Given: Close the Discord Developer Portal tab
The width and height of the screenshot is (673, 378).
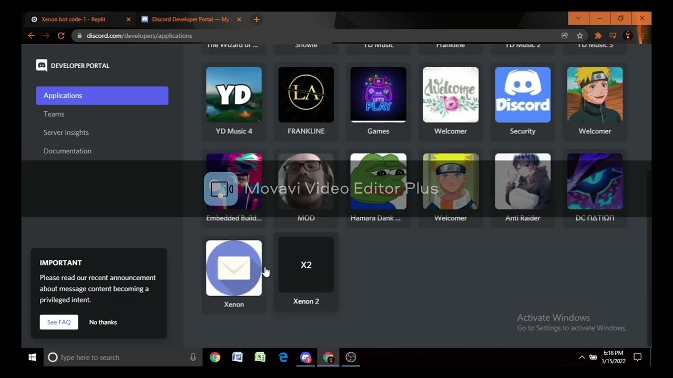Looking at the screenshot, I should click(239, 19).
